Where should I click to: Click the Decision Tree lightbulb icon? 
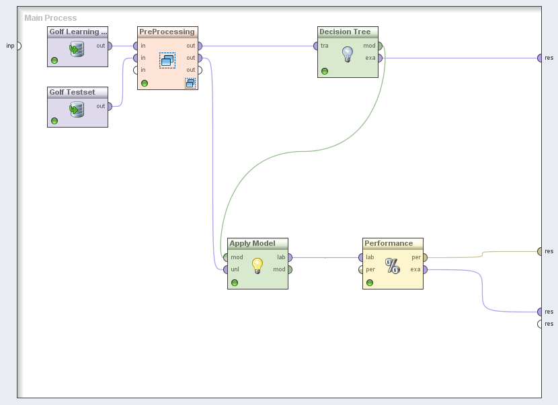(348, 54)
